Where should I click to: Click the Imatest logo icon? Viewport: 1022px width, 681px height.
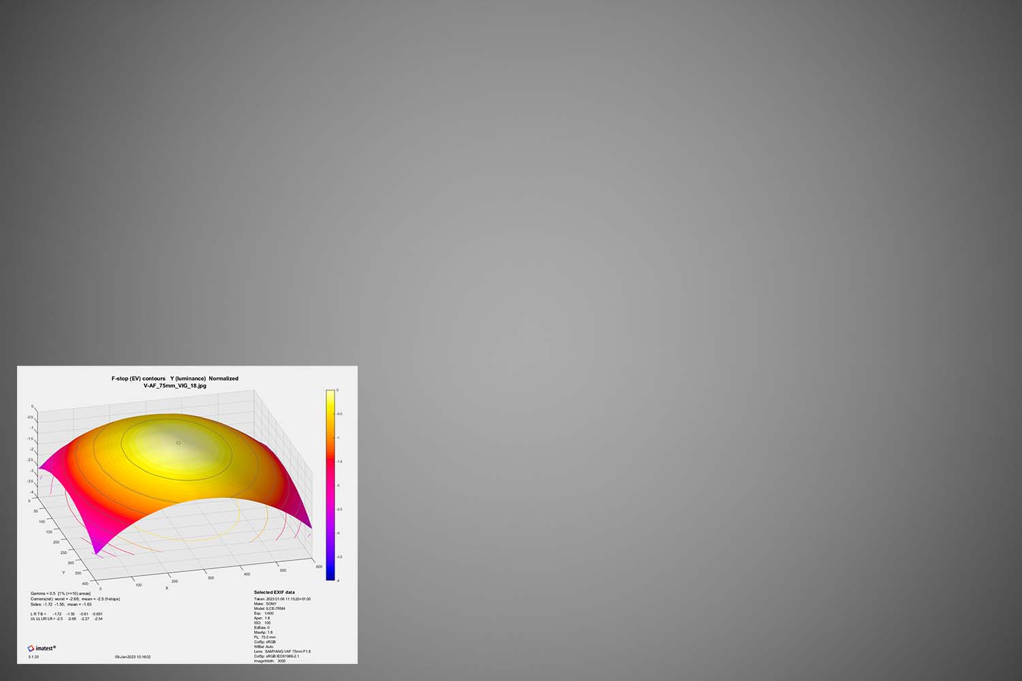[x=31, y=648]
